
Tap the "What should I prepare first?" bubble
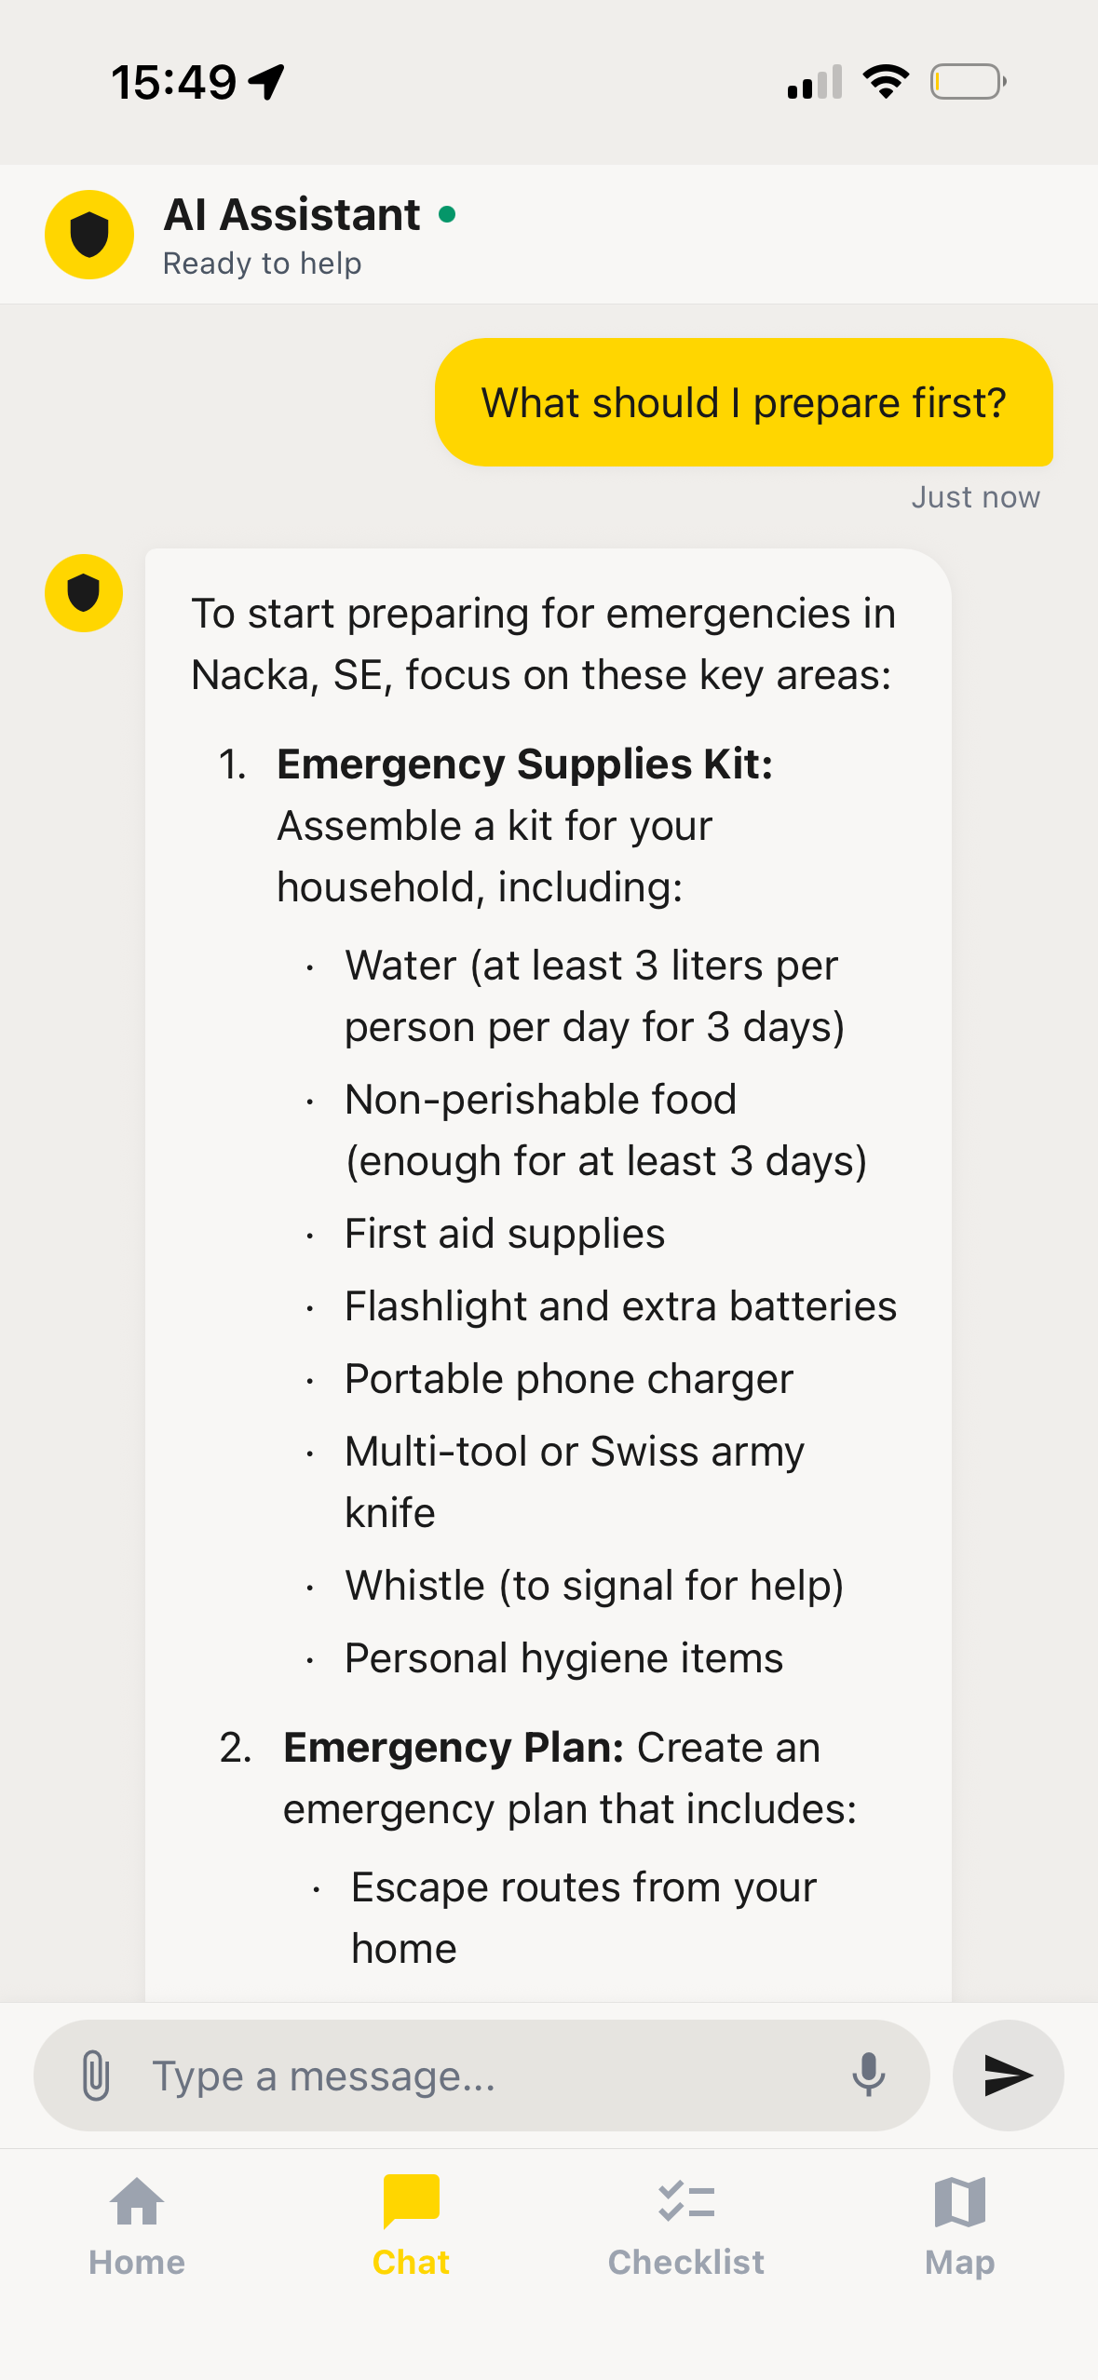pyautogui.click(x=743, y=402)
